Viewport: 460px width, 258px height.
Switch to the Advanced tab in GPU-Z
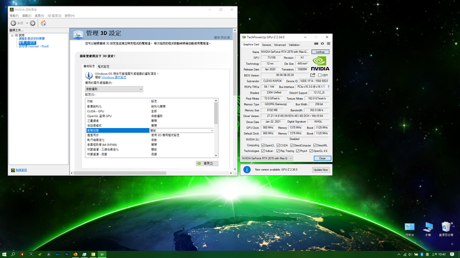(280, 45)
